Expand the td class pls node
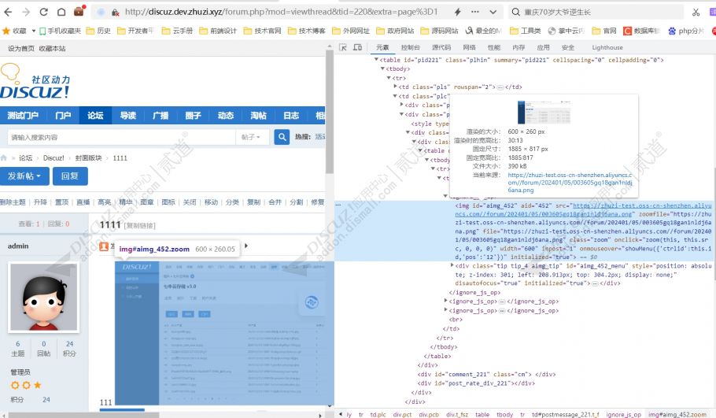This screenshot has height=418, width=716. (x=395, y=87)
